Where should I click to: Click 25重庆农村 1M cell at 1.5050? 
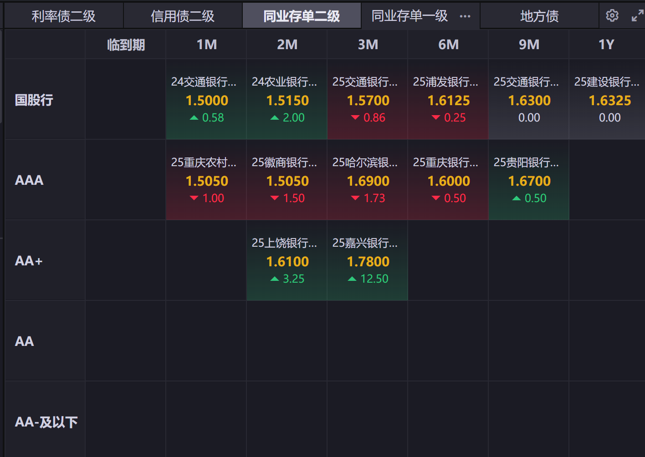(206, 180)
